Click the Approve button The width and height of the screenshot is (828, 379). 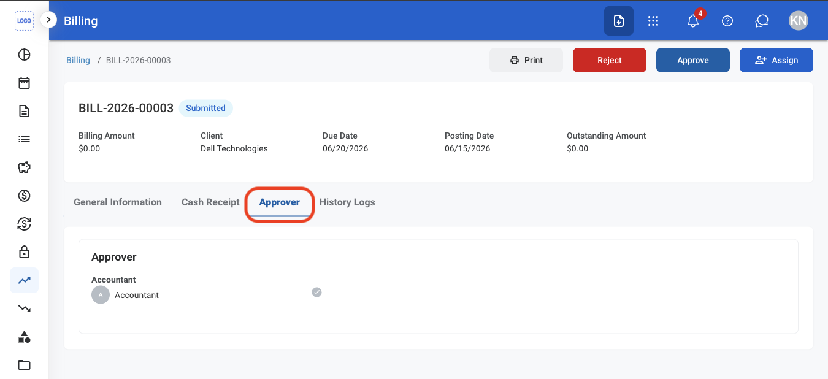click(693, 60)
